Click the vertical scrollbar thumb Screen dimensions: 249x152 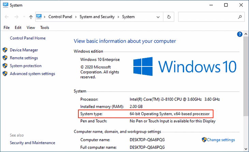246,76
